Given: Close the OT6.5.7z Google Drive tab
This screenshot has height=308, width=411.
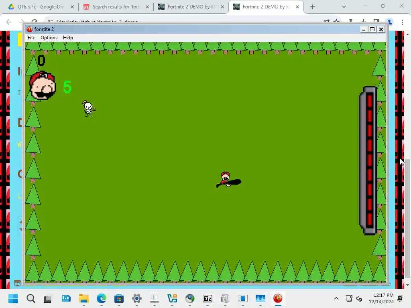Looking at the screenshot, I should [x=72, y=7].
